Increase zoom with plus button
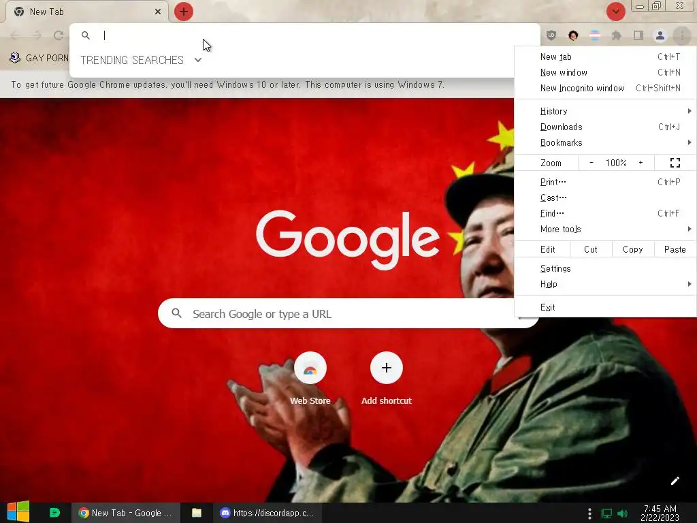This screenshot has width=697, height=523. click(x=641, y=163)
